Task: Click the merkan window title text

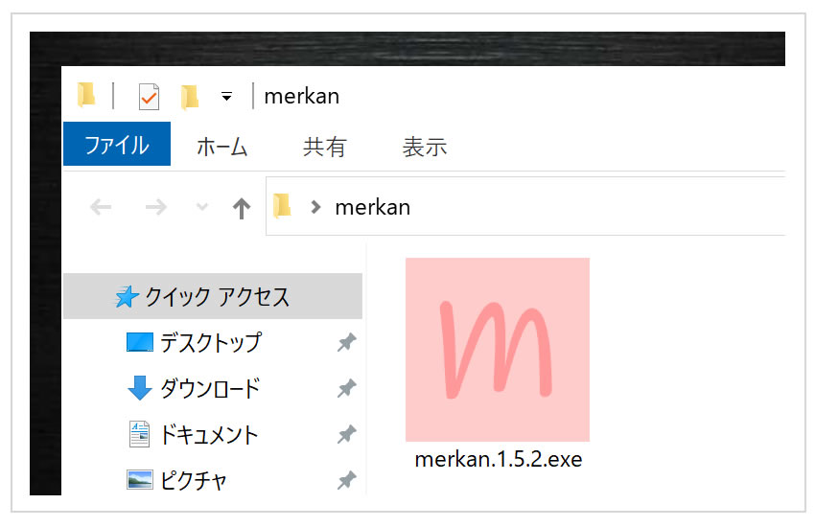Action: pyautogui.click(x=302, y=97)
